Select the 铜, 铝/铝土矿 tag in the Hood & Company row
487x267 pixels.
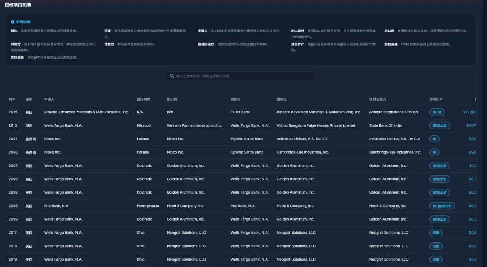click(x=442, y=206)
